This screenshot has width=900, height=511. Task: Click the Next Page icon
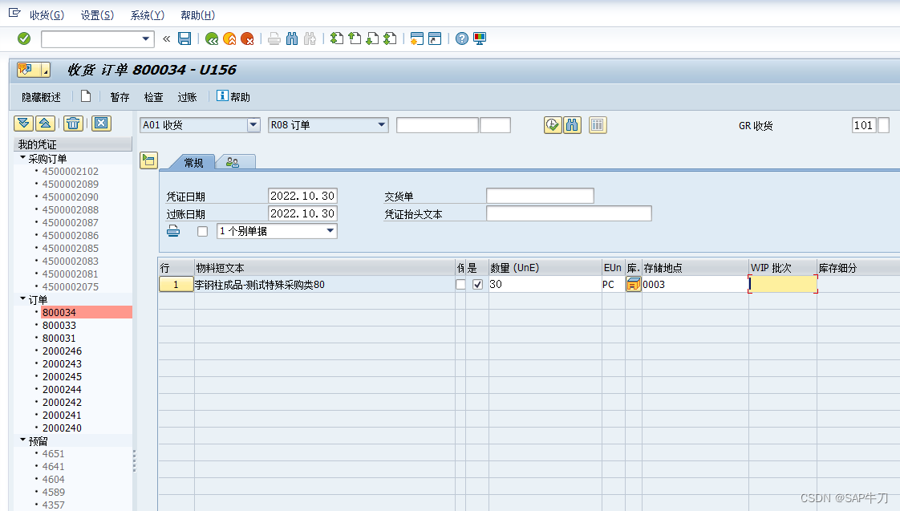pos(372,39)
